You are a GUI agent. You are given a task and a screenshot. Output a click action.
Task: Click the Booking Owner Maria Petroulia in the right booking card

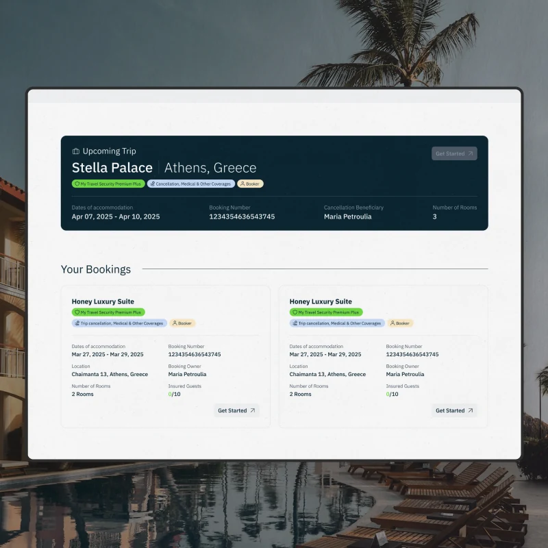coord(405,374)
